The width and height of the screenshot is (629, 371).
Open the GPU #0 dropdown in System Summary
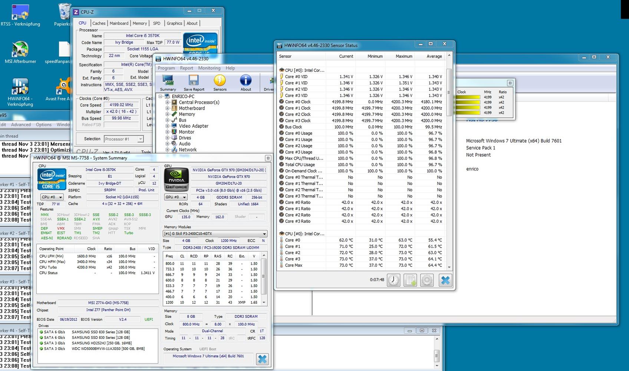pyautogui.click(x=175, y=197)
